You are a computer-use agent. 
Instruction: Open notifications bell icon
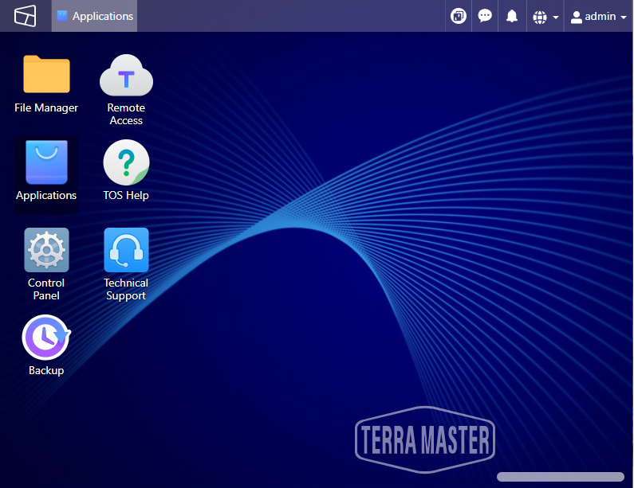(x=512, y=16)
